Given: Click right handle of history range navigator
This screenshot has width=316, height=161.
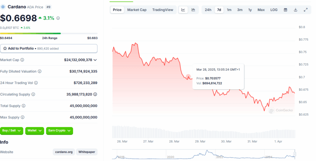Looking at the screenshot, I should pos(294,154).
